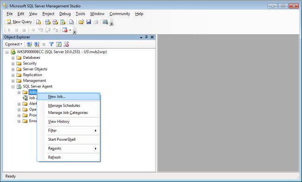The width and height of the screenshot is (302, 182).
Task: Click SQL Server Compact Query icon
Action: point(72,22)
